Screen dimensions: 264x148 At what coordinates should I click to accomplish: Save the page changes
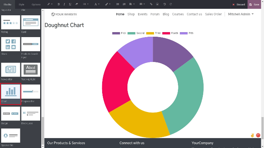[254, 5]
